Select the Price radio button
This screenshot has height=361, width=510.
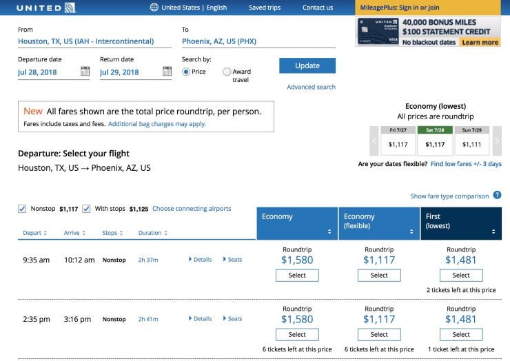pos(185,72)
